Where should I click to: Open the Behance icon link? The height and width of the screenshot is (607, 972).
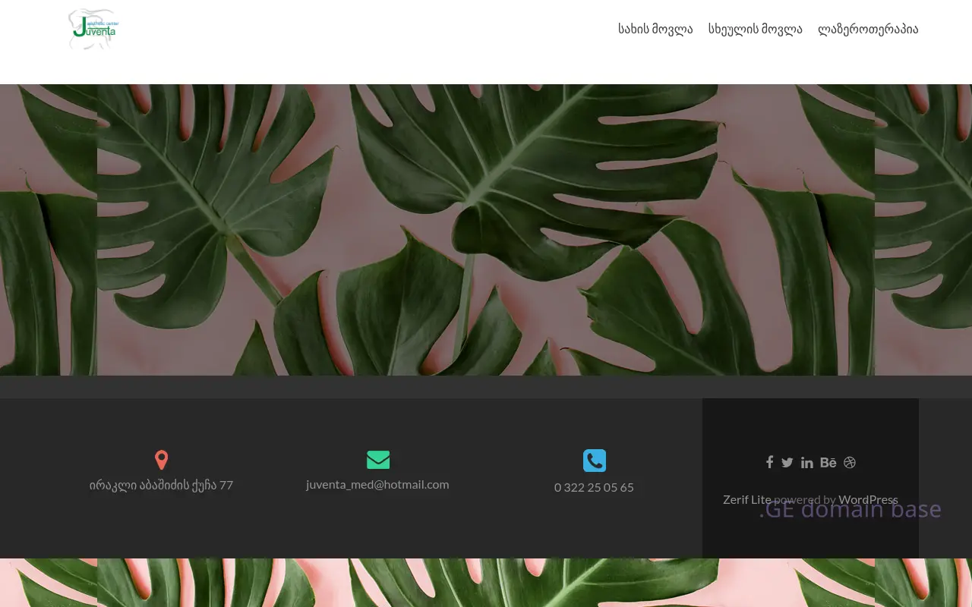click(x=828, y=463)
